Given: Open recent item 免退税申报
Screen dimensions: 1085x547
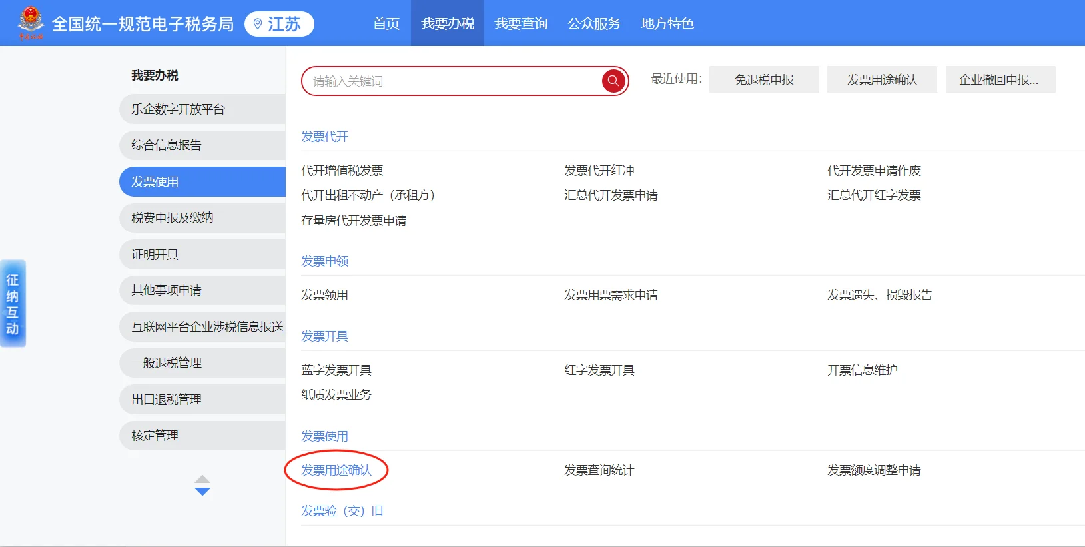Looking at the screenshot, I should 764,79.
